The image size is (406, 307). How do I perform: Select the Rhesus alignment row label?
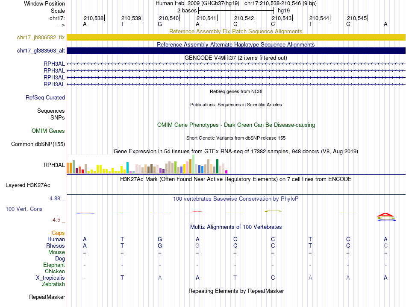point(56,246)
